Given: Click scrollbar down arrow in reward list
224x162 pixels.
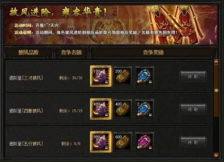Looking at the screenshot, I should point(216,155).
